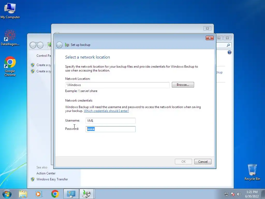Open Action Center link
This screenshot has height=199, width=265.
pos(46,173)
